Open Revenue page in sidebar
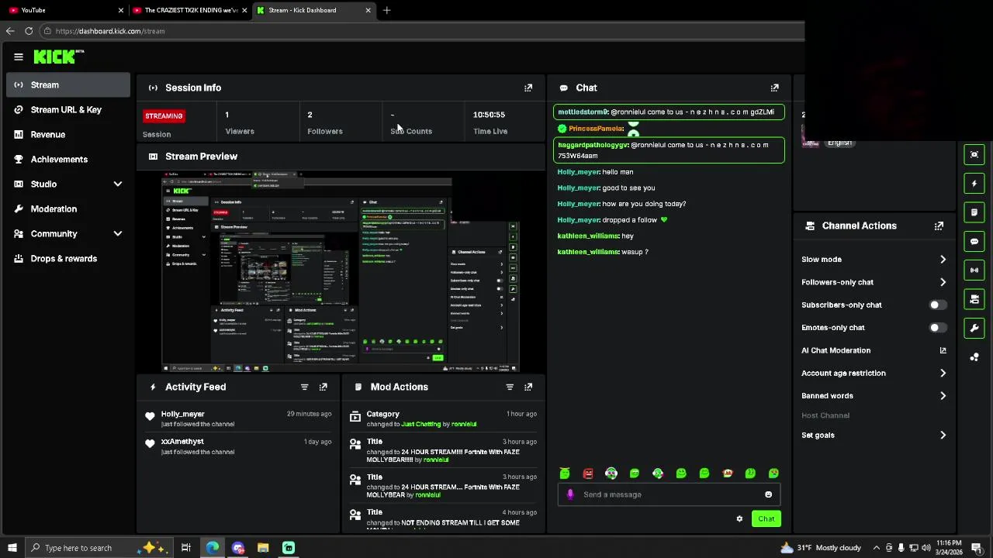 coord(68,134)
